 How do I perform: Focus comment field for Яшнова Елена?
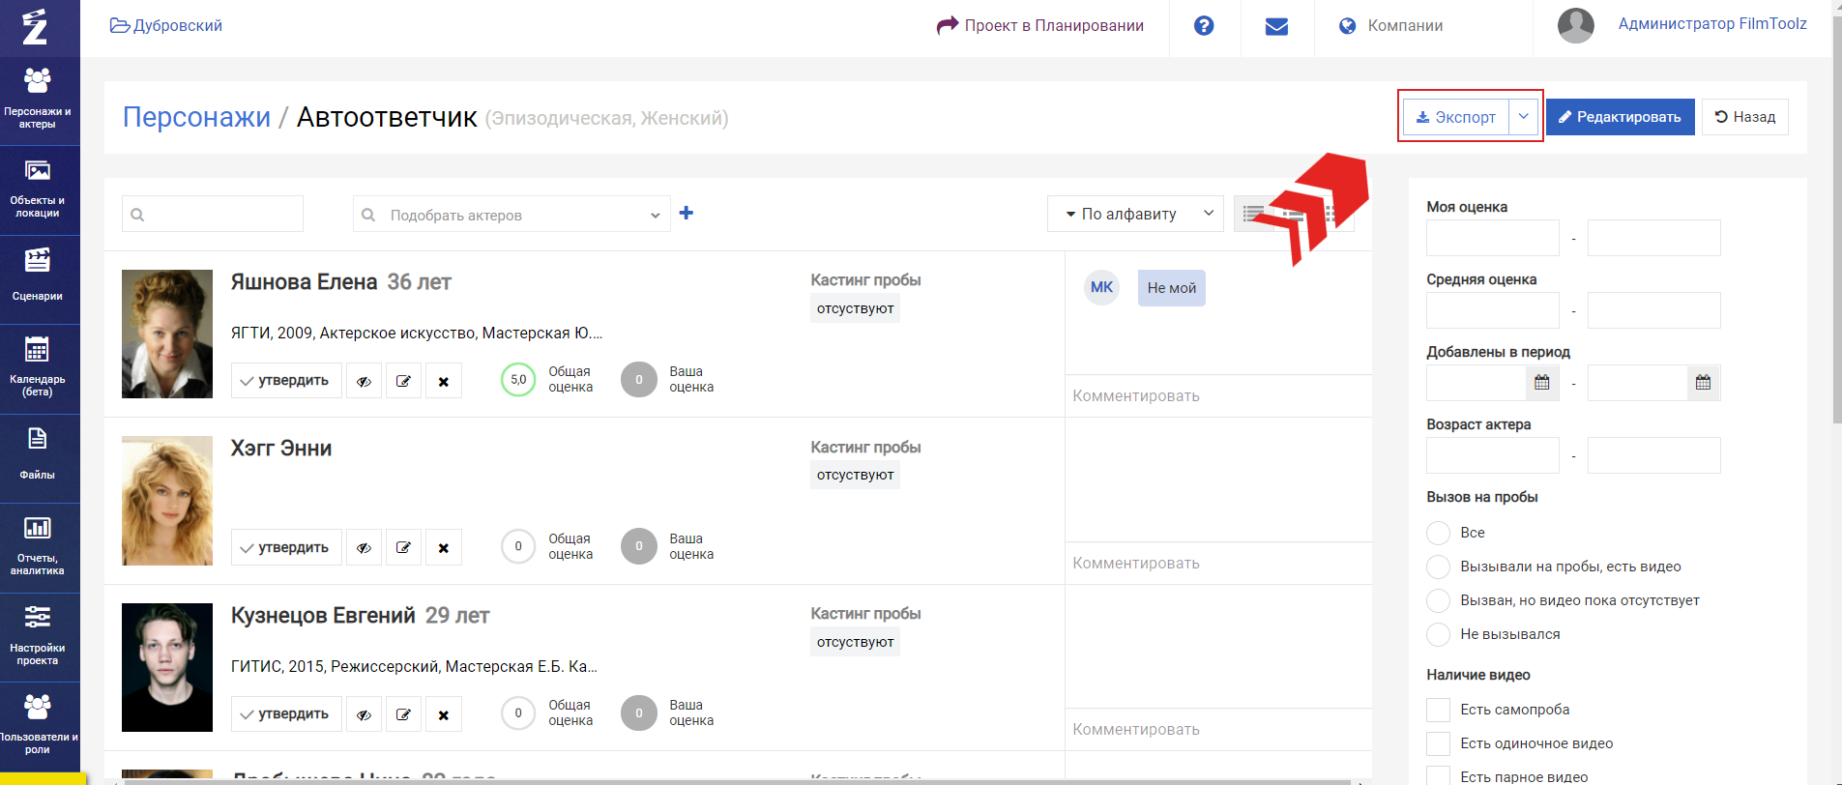(1218, 396)
